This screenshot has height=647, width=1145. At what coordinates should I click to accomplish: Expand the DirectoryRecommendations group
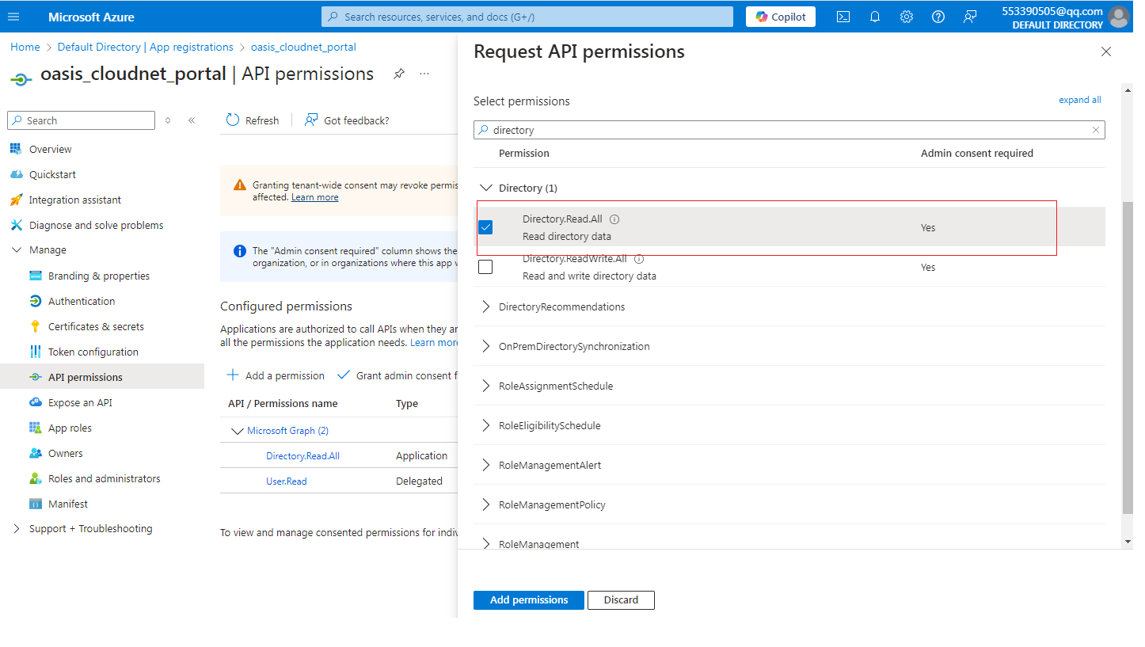pos(486,306)
